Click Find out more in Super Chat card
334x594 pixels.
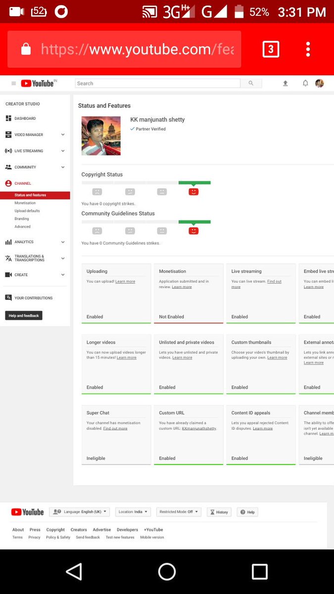point(115,429)
